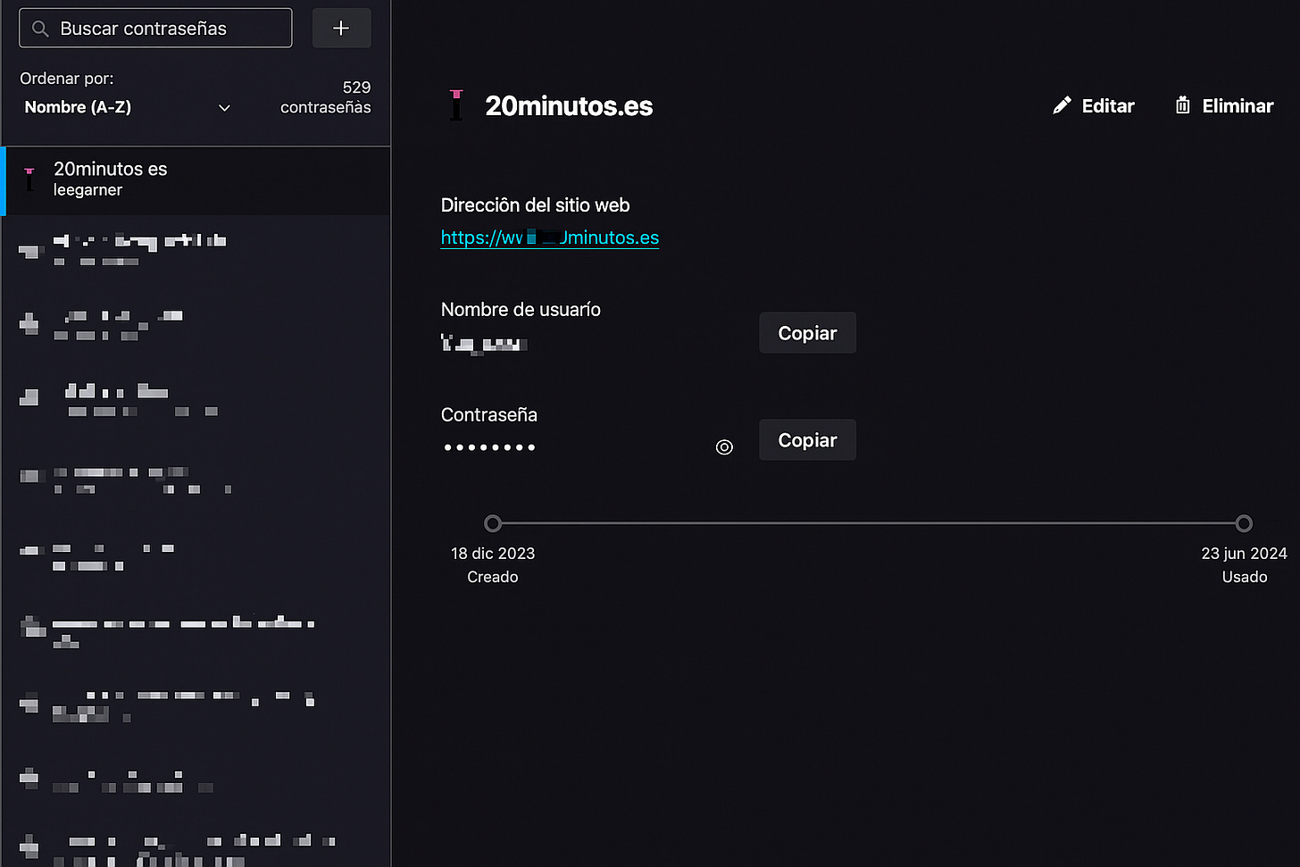1300x867 pixels.
Task: Click the 20minutos.es title heading
Action: click(x=569, y=105)
